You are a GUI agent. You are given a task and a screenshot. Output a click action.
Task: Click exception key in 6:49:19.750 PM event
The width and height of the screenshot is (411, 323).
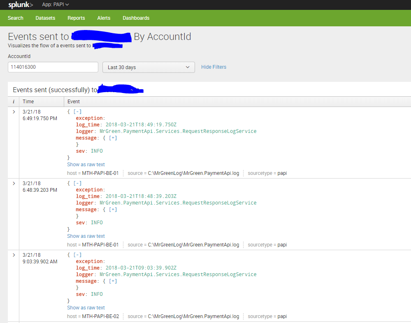point(89,118)
